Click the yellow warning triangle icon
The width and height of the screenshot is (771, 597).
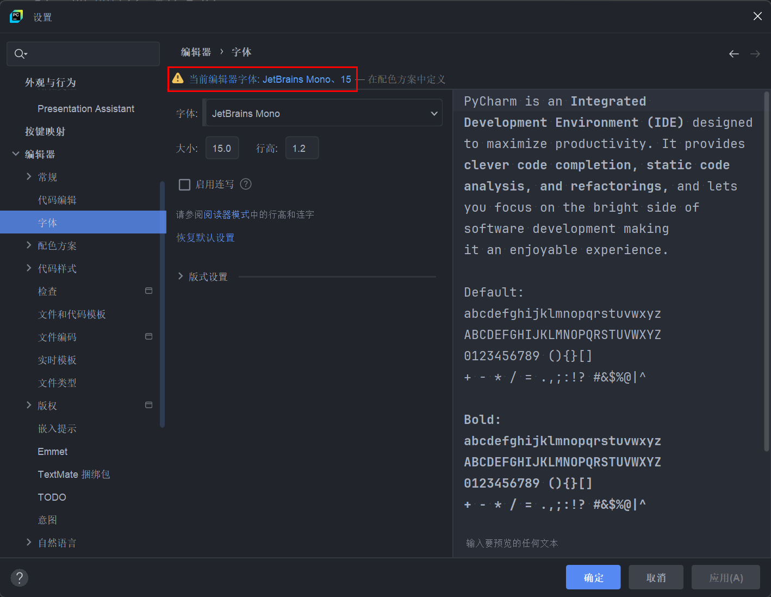click(178, 79)
